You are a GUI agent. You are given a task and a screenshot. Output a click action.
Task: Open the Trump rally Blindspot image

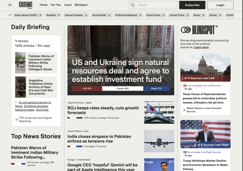(205, 134)
